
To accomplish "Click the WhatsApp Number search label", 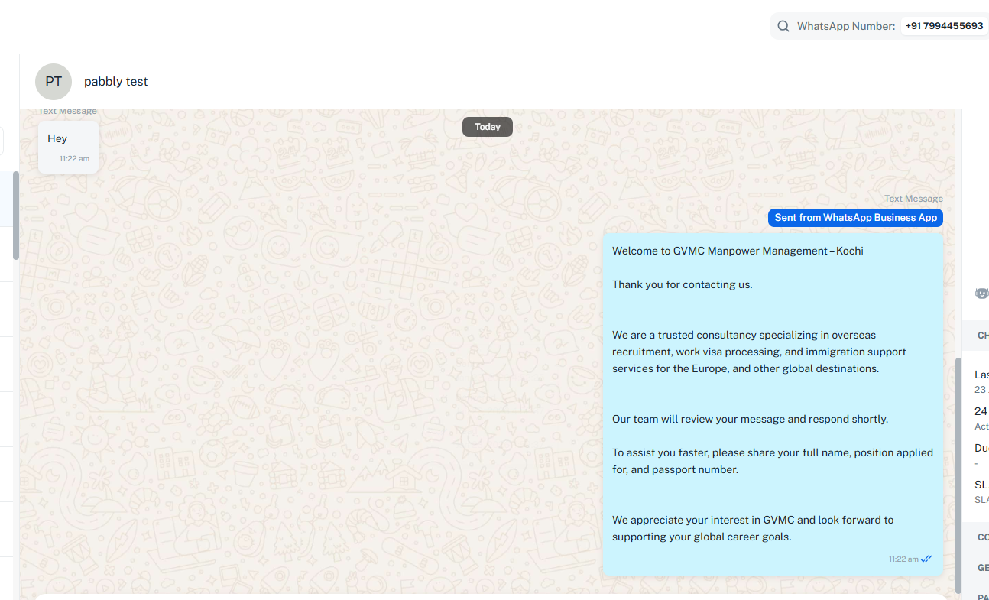I will point(845,26).
